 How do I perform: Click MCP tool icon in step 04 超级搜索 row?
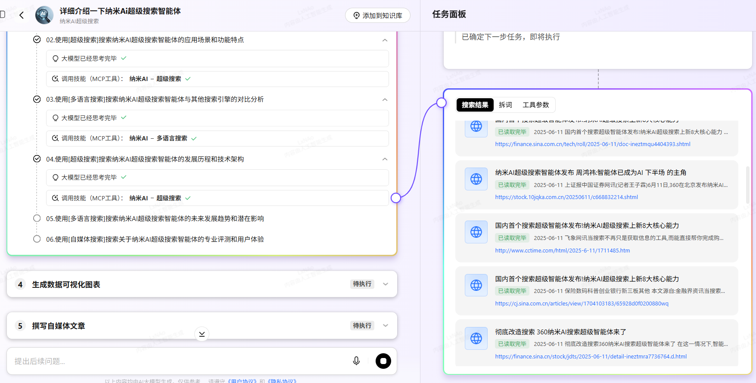pyautogui.click(x=55, y=198)
